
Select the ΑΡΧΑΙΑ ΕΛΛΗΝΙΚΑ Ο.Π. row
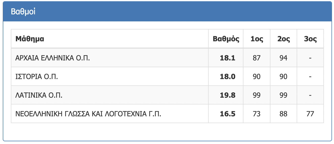click(x=53, y=58)
